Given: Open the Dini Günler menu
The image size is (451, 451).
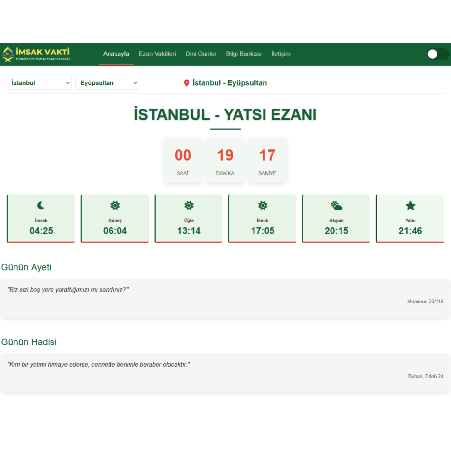Looking at the screenshot, I should click(x=201, y=54).
